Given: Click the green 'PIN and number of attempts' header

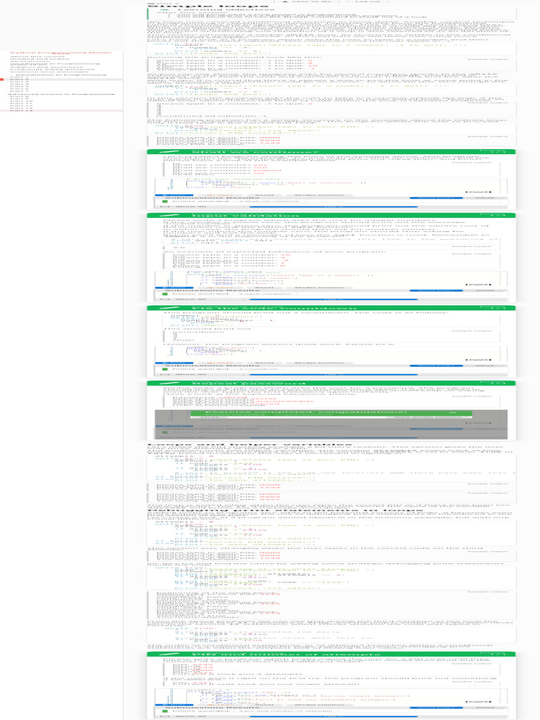Looking at the screenshot, I should 331,655.
